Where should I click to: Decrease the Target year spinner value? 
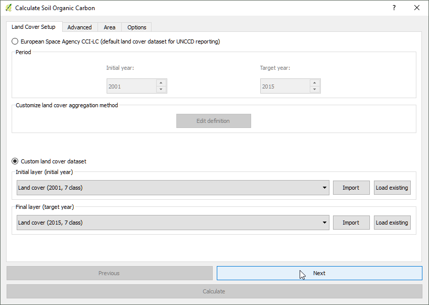coord(315,90)
